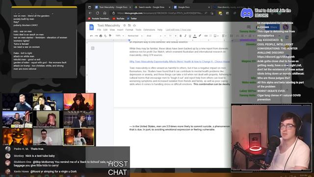Close the Search results Google Drive tab
314x177 pixels.
[169, 7]
